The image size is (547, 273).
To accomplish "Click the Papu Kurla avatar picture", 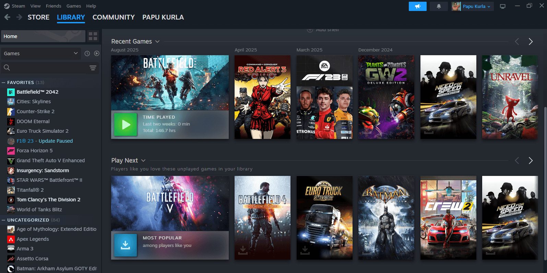I will point(456,6).
